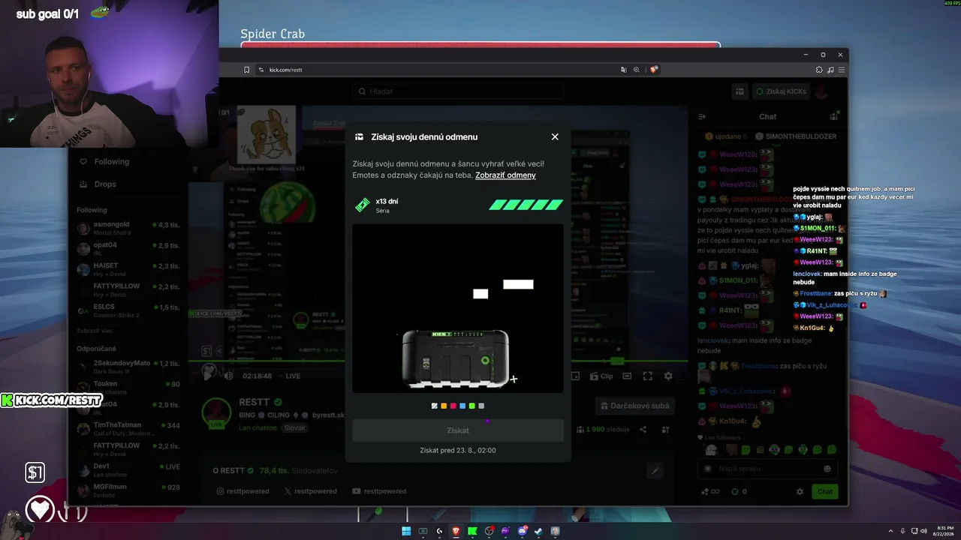
Task: Open the page translate icon
Action: pyautogui.click(x=623, y=70)
